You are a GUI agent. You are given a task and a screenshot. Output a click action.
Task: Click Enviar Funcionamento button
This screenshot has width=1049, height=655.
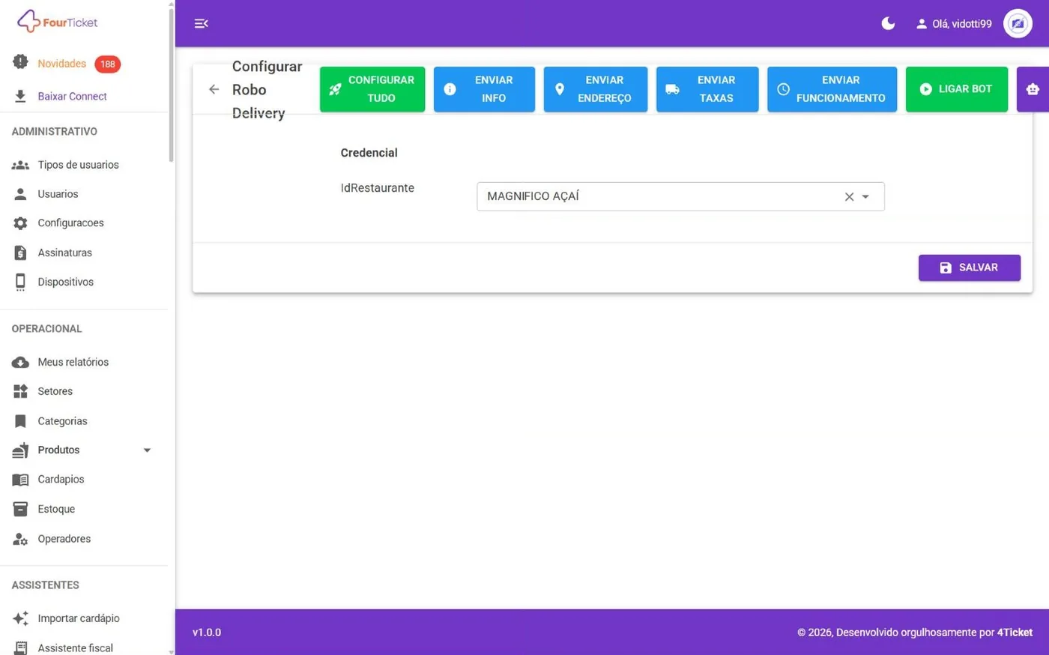(832, 89)
